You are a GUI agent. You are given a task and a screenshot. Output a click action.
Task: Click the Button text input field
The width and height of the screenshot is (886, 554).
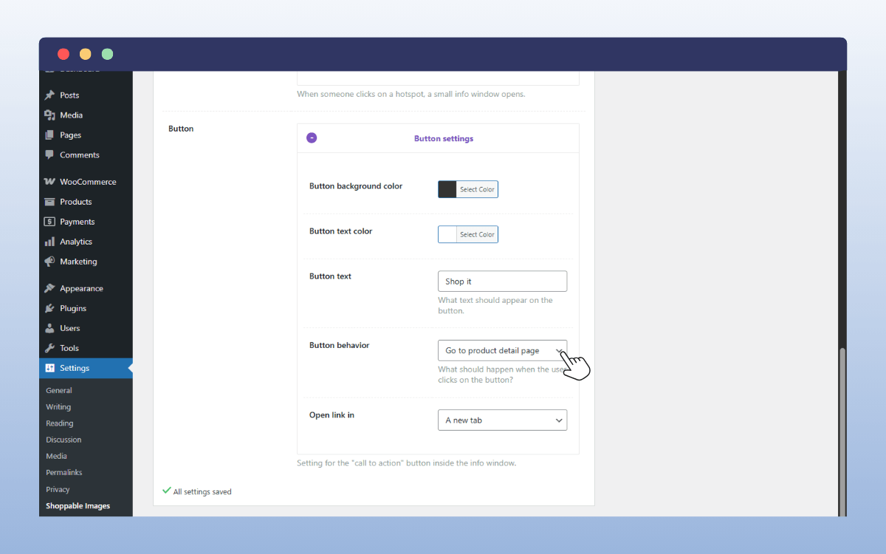pyautogui.click(x=502, y=281)
